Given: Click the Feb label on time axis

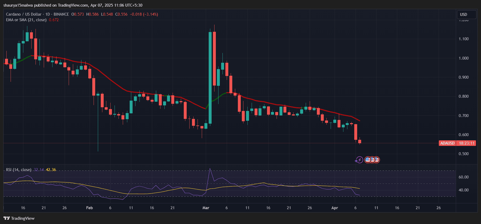Looking at the screenshot, I should (x=89, y=208).
